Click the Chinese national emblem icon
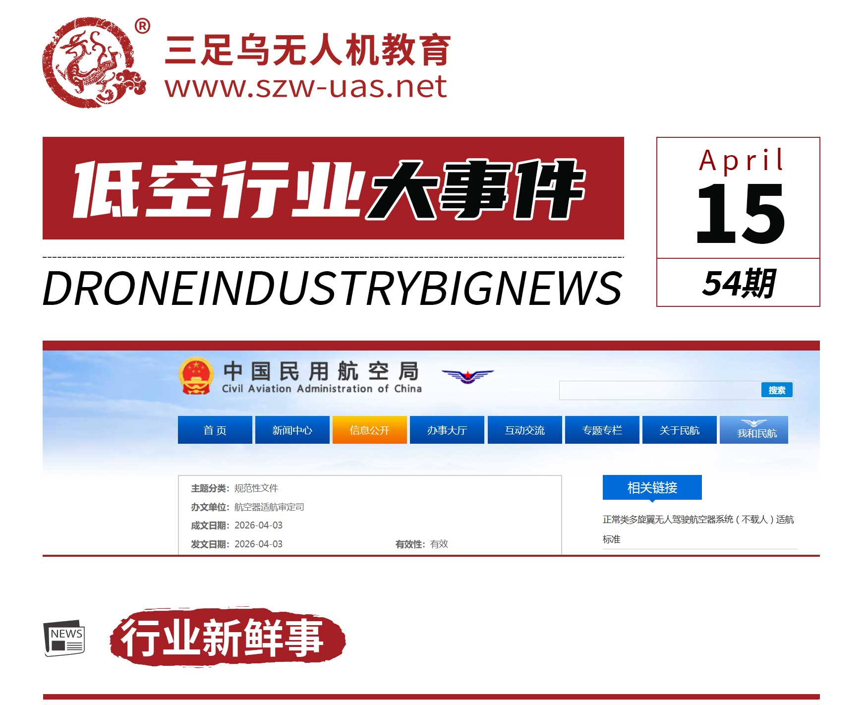Screen dimensions: 866x705 196,376
